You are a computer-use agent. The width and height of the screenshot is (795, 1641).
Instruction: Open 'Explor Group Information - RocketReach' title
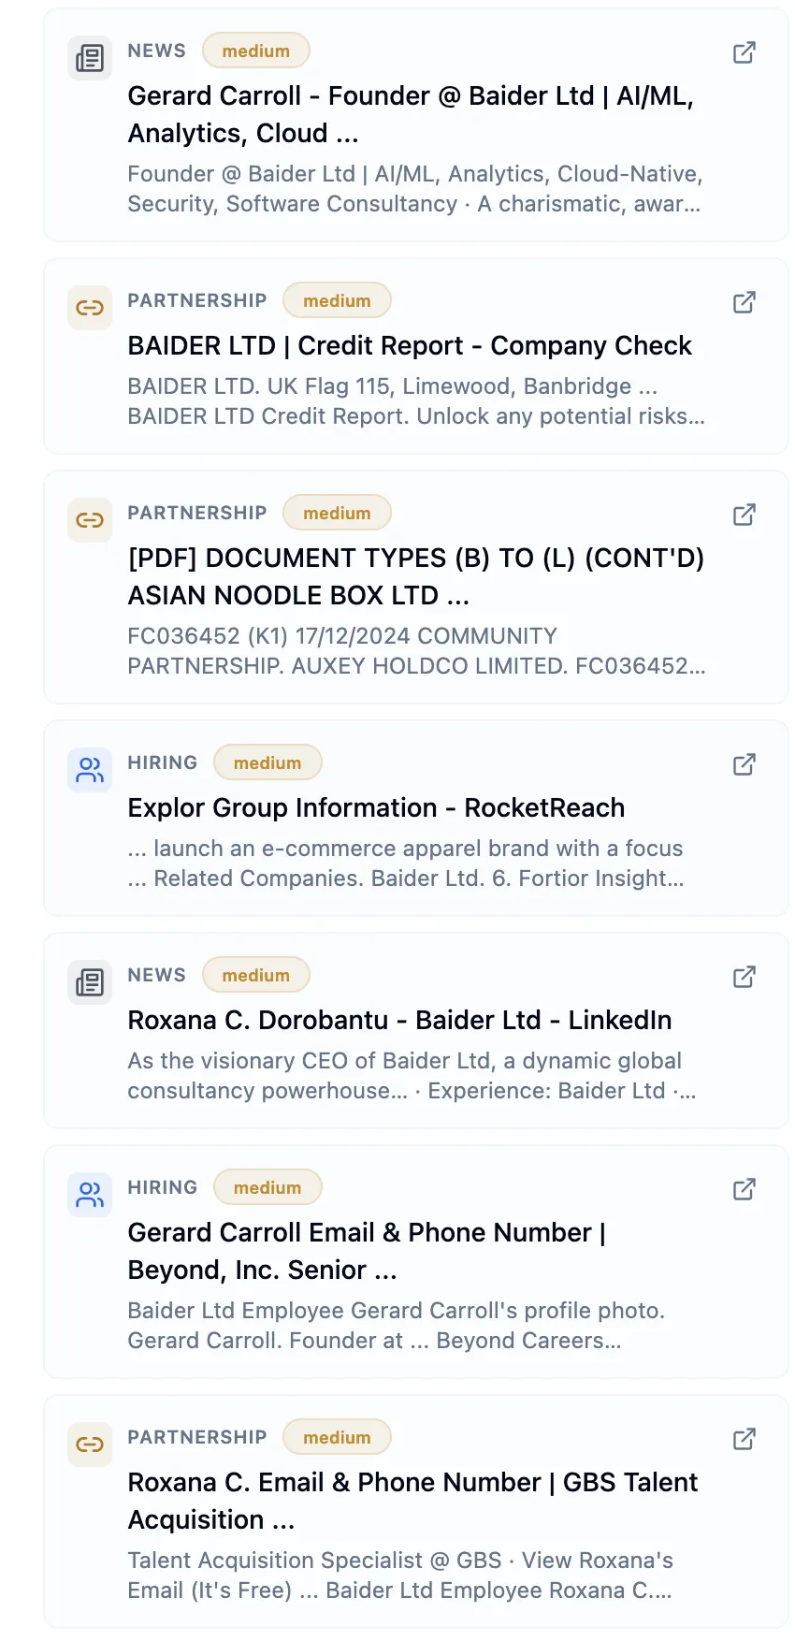pos(376,808)
